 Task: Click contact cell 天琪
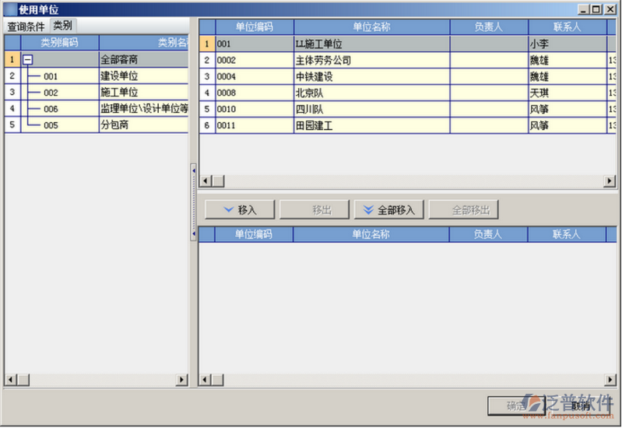click(x=568, y=93)
